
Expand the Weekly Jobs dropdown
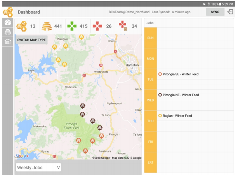click(38, 167)
